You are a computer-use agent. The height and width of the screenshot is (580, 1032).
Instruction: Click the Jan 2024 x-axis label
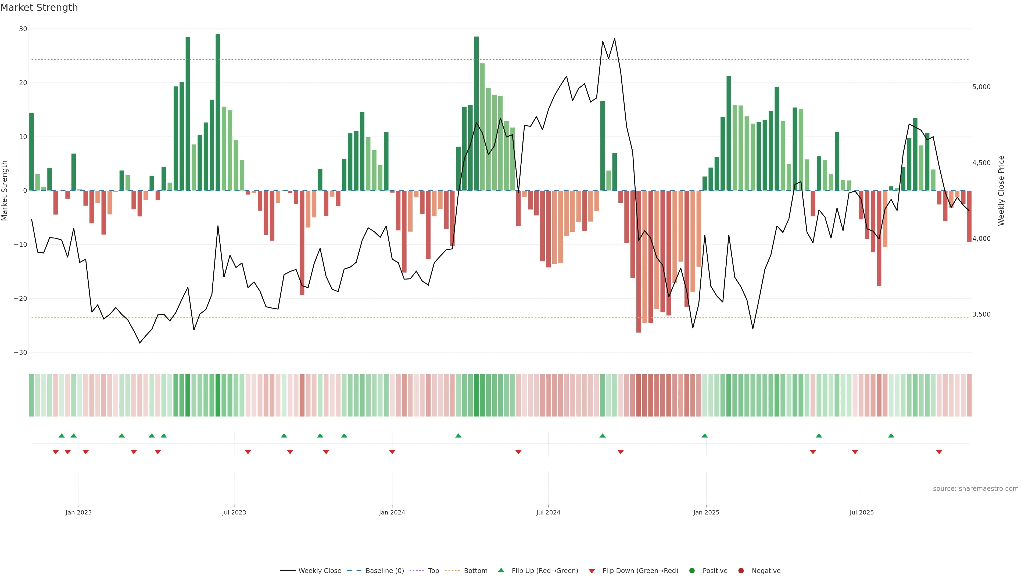[x=392, y=512]
